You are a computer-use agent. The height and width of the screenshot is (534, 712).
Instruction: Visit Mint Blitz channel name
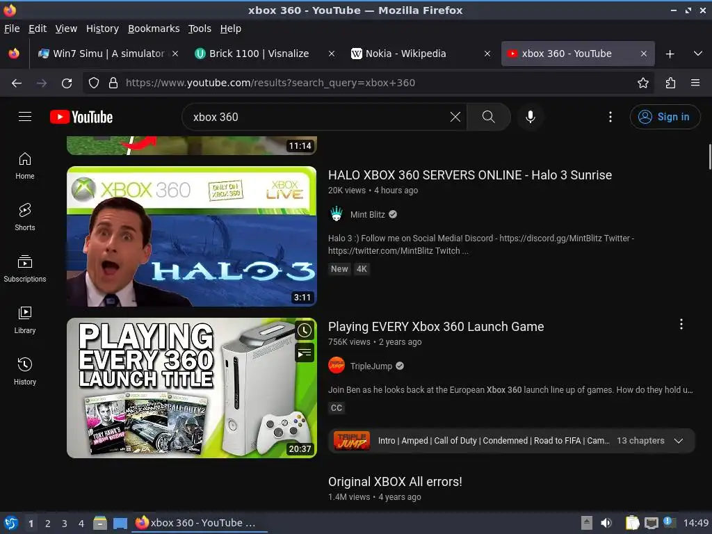coord(367,214)
